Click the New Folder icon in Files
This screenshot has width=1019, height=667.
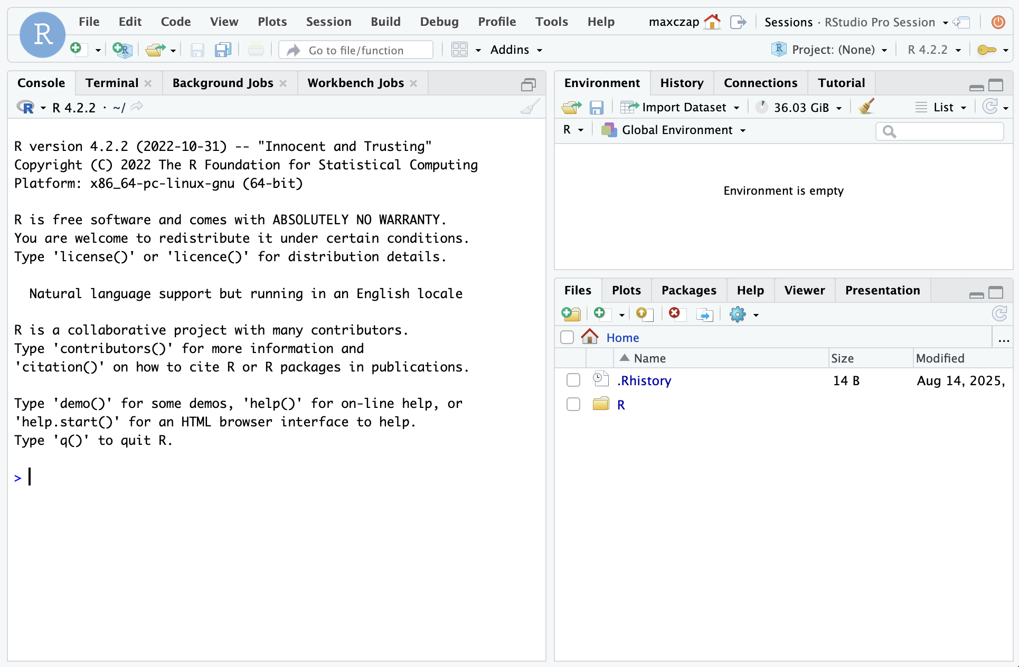(x=571, y=315)
